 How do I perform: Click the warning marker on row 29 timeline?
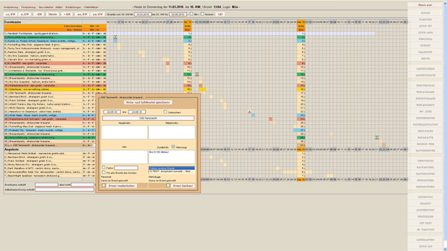(x=377, y=137)
